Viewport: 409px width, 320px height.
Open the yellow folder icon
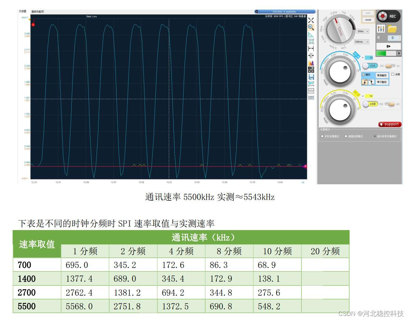(x=392, y=29)
